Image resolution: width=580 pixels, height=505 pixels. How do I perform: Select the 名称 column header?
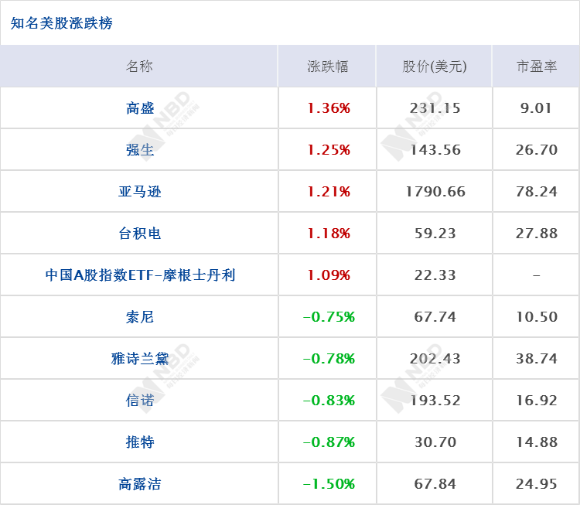[139, 67]
